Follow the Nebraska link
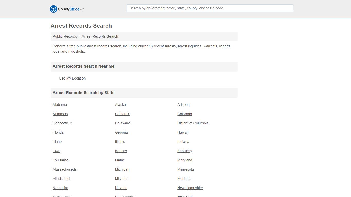 pos(60,188)
